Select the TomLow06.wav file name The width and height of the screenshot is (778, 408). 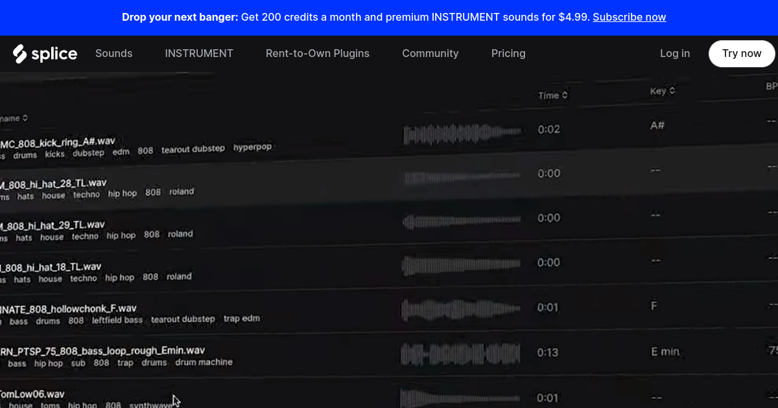(x=32, y=394)
